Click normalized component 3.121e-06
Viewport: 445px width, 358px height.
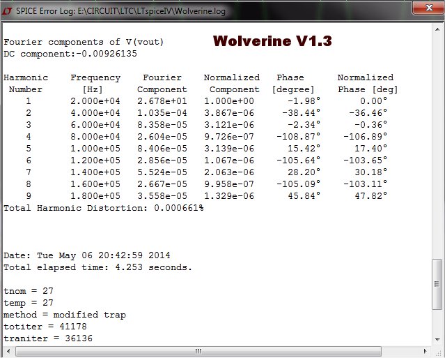[x=229, y=125]
